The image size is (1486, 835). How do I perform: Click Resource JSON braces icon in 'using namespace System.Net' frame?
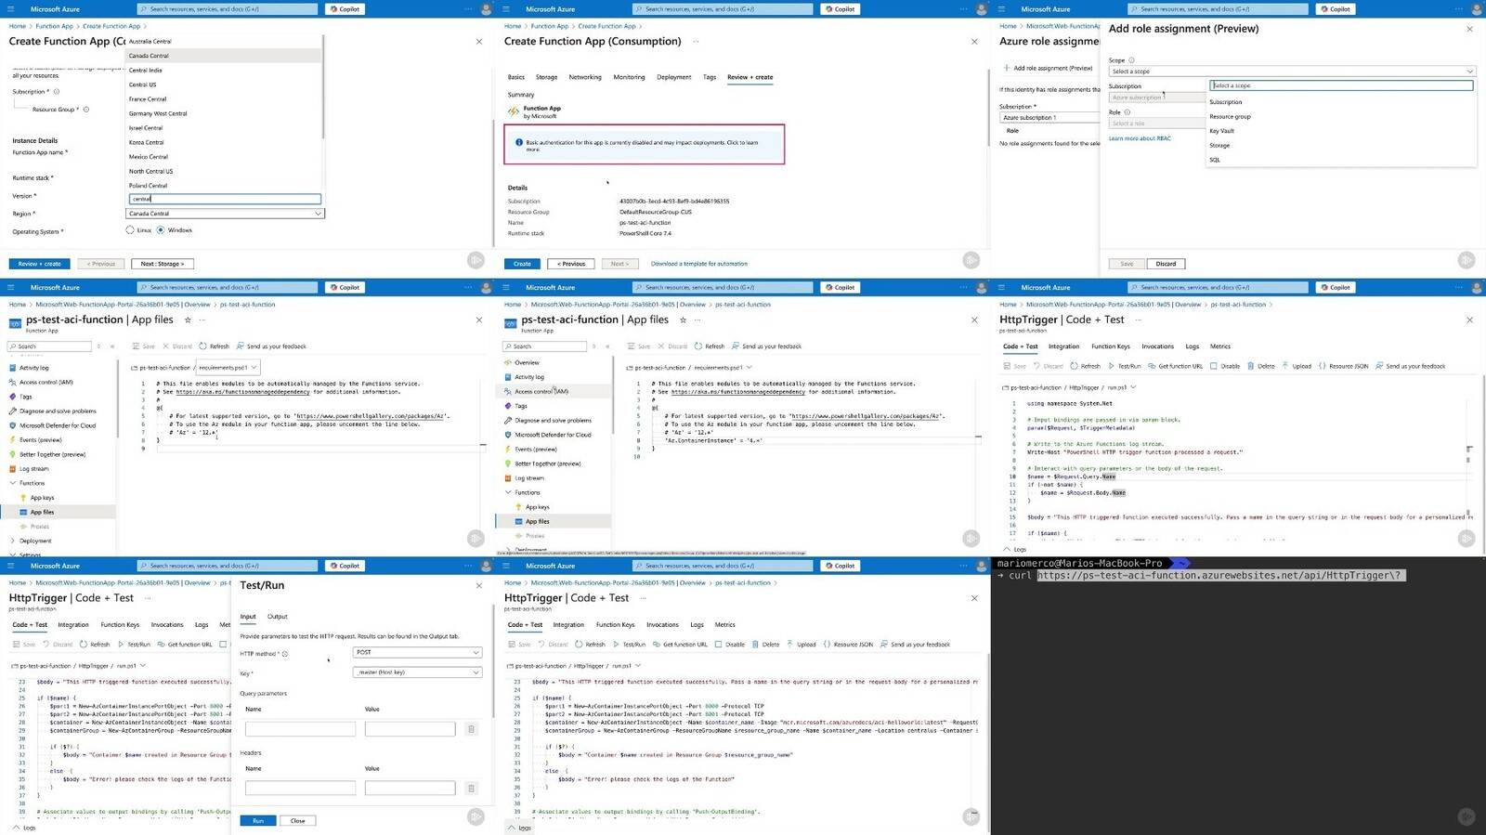[1322, 366]
